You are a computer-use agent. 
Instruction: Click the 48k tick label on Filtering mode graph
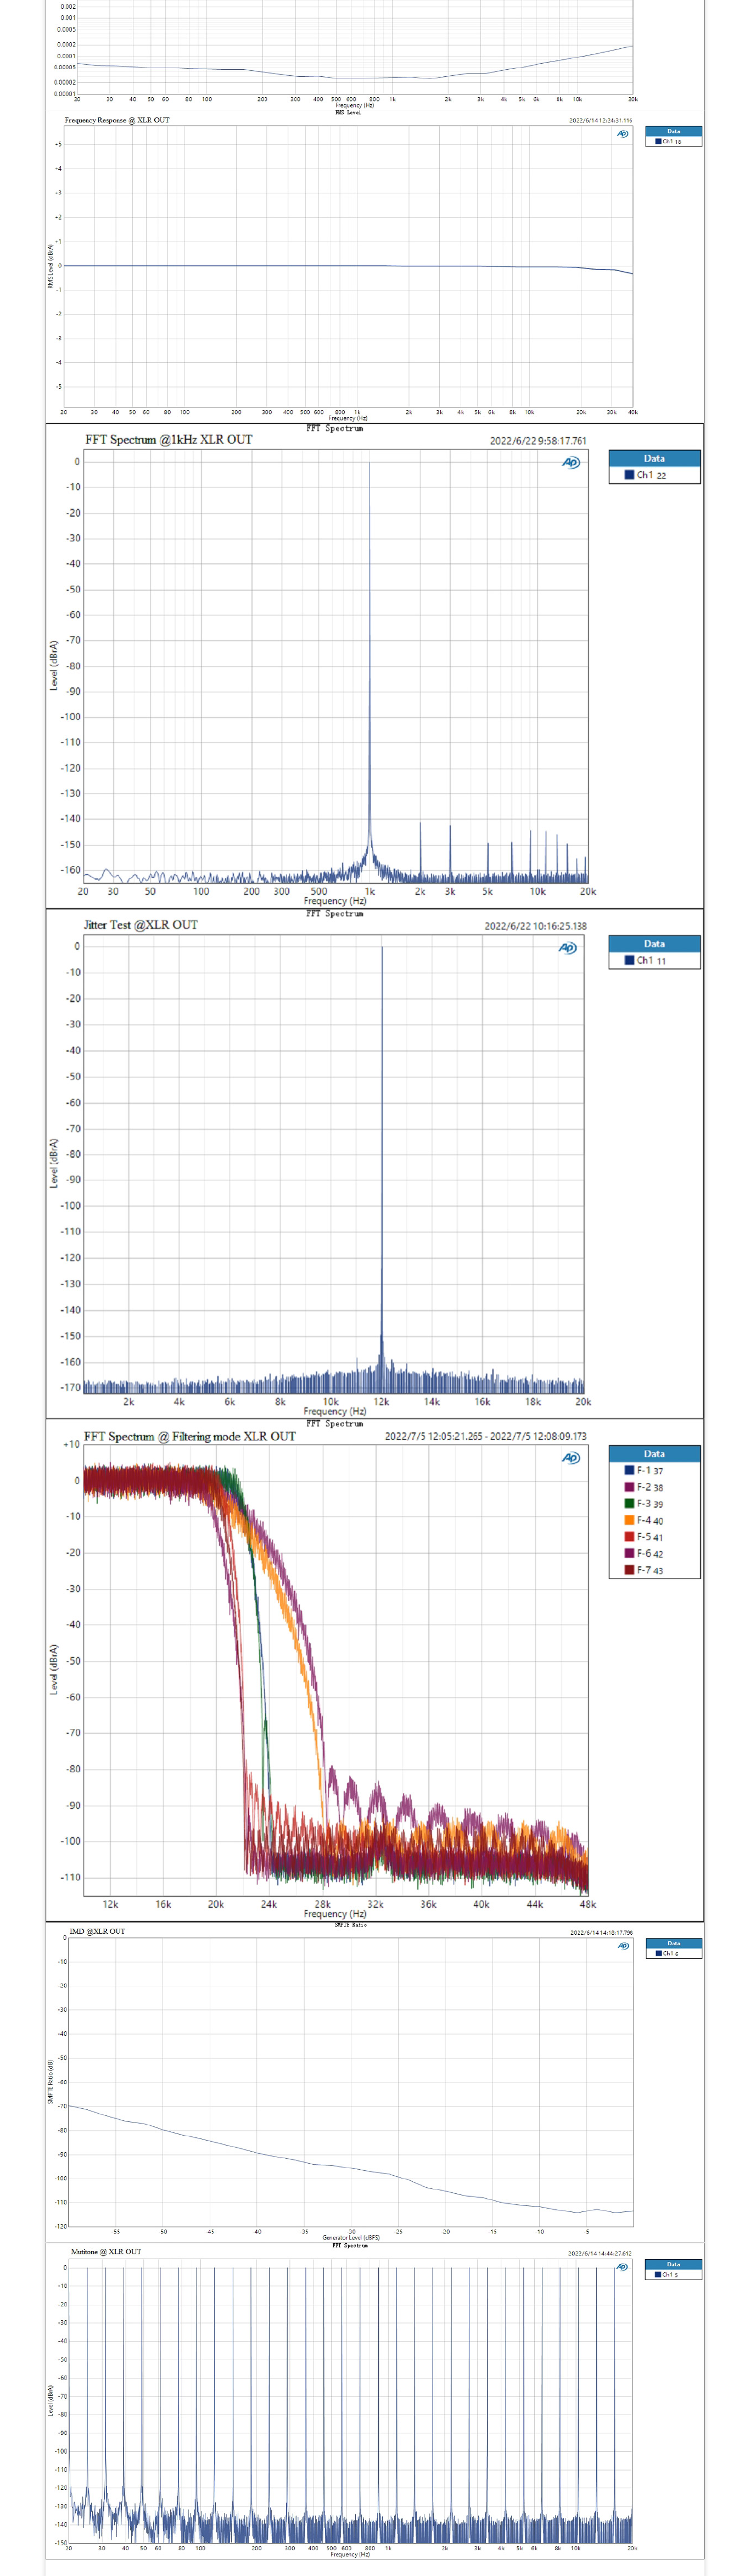pos(588,1904)
